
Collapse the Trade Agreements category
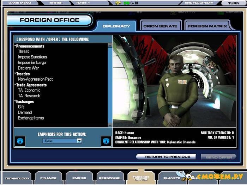point(15,85)
